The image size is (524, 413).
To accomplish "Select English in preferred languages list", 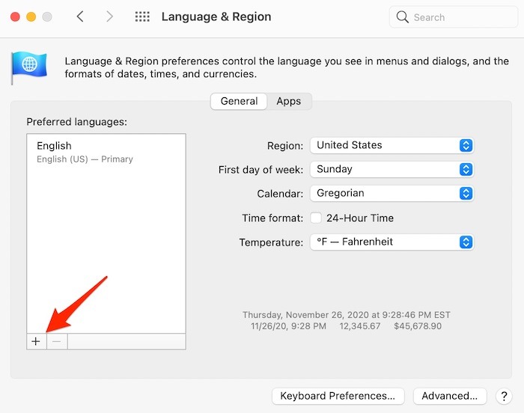I will (x=106, y=152).
